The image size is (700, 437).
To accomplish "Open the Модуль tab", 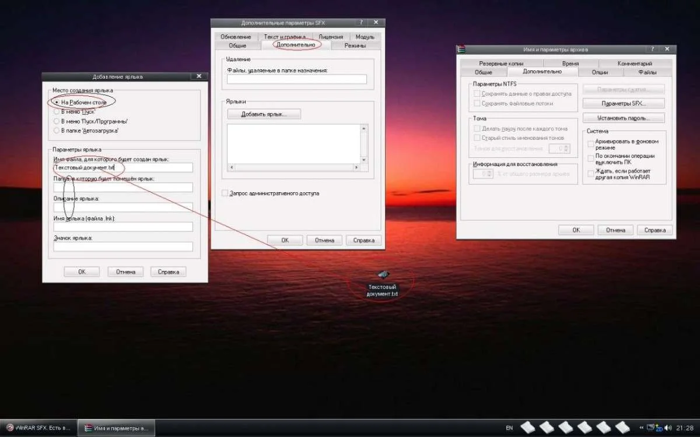I will coord(365,37).
